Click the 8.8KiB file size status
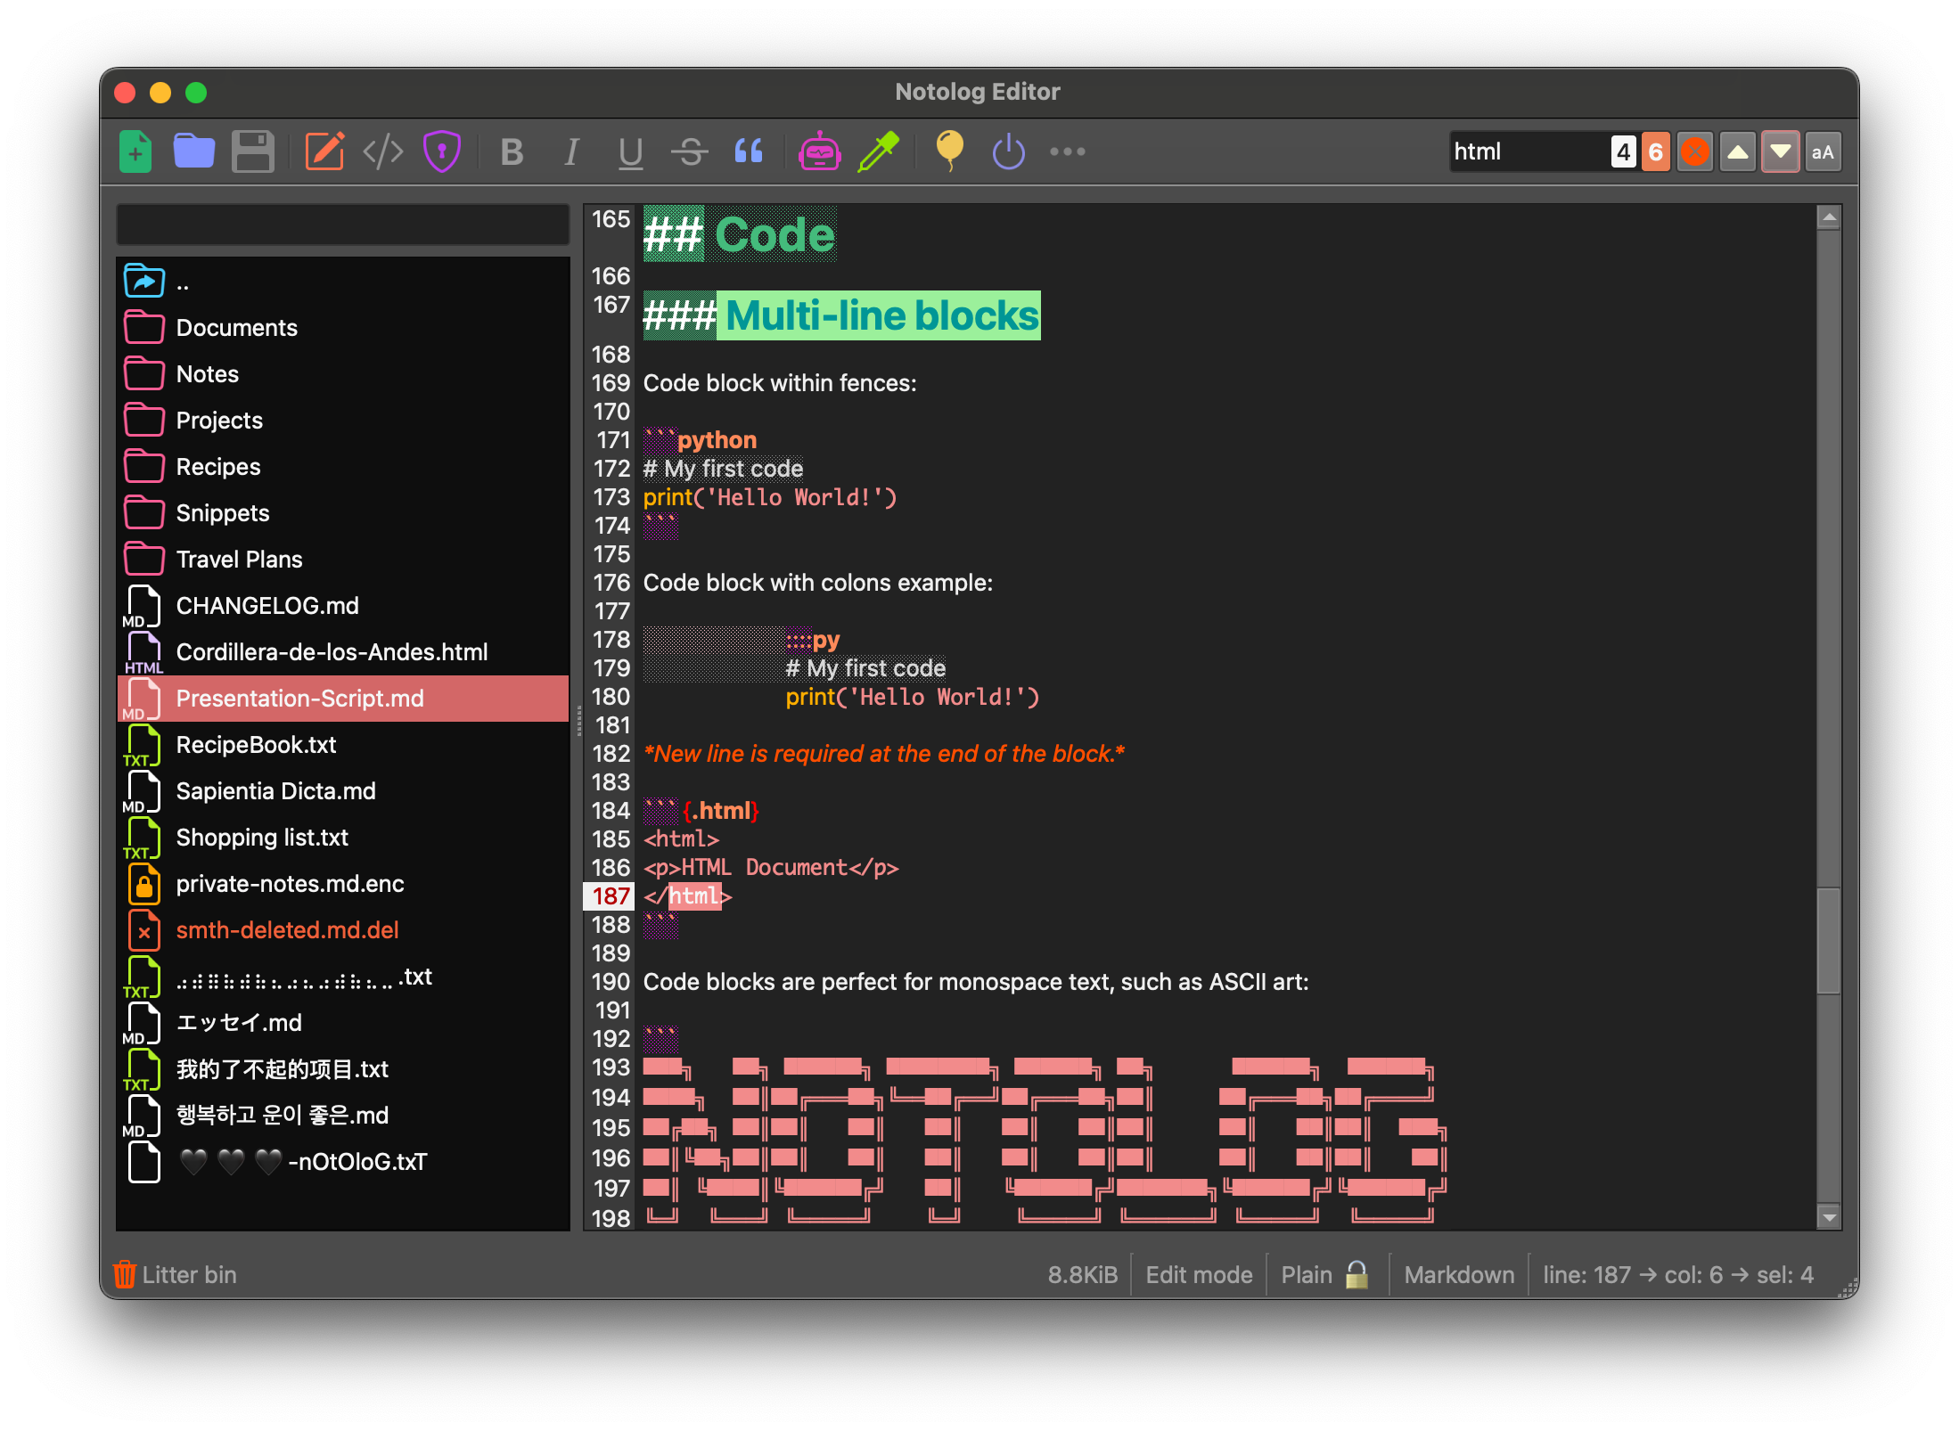 click(1082, 1275)
